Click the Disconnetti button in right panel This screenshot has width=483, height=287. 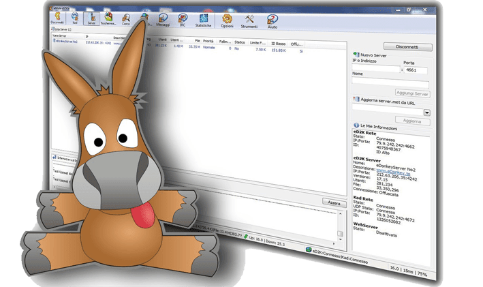click(408, 47)
